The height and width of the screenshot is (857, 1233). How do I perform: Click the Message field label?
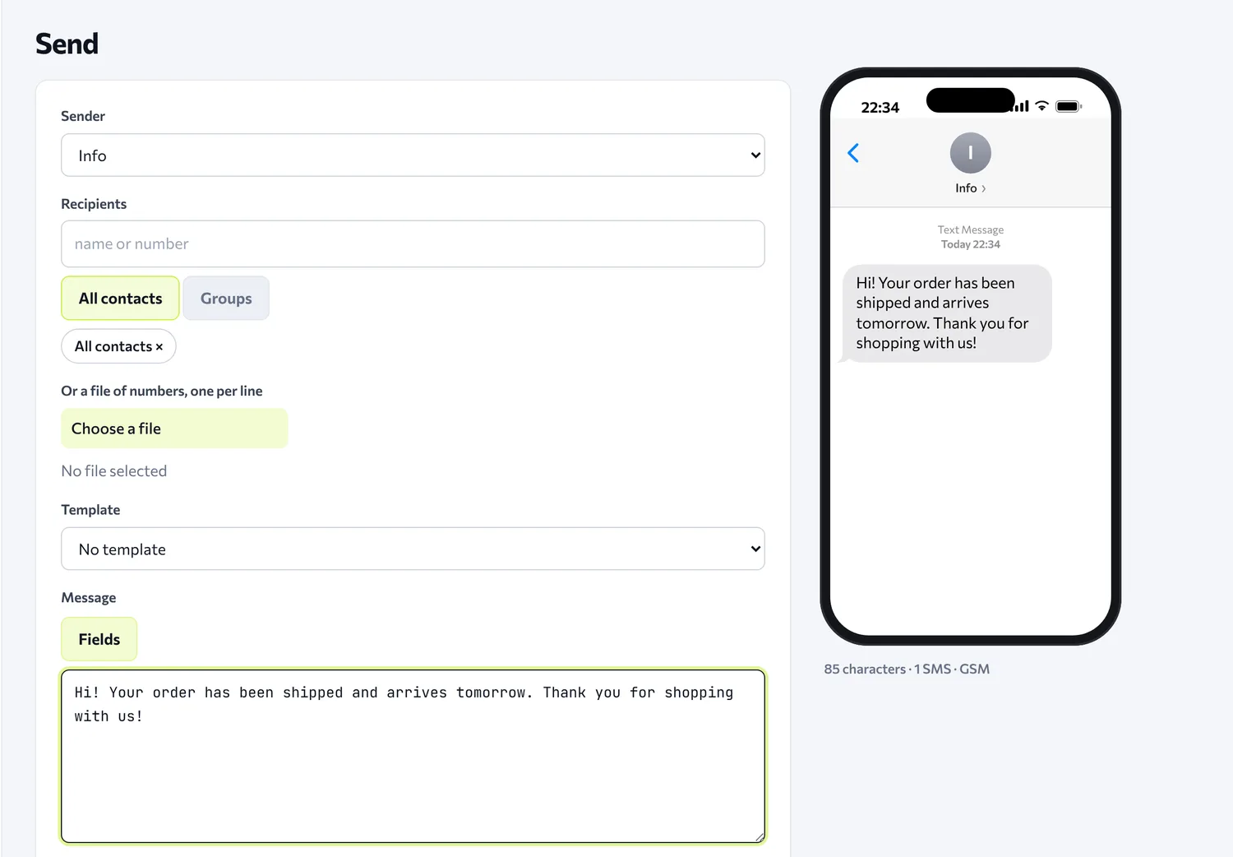pos(89,598)
